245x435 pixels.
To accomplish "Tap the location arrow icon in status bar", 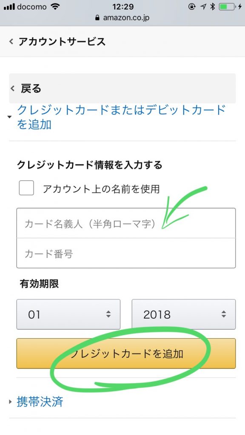I will coord(204,7).
